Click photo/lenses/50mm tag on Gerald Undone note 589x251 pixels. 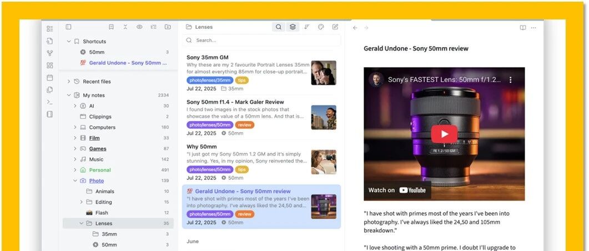(210, 214)
